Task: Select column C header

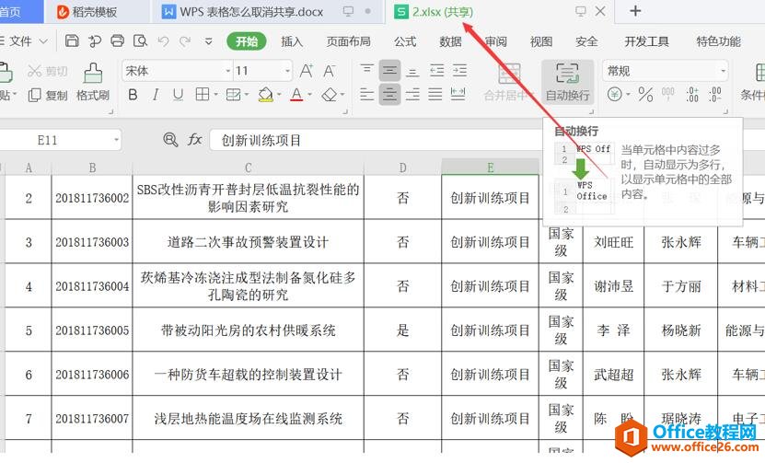Action: (248, 168)
